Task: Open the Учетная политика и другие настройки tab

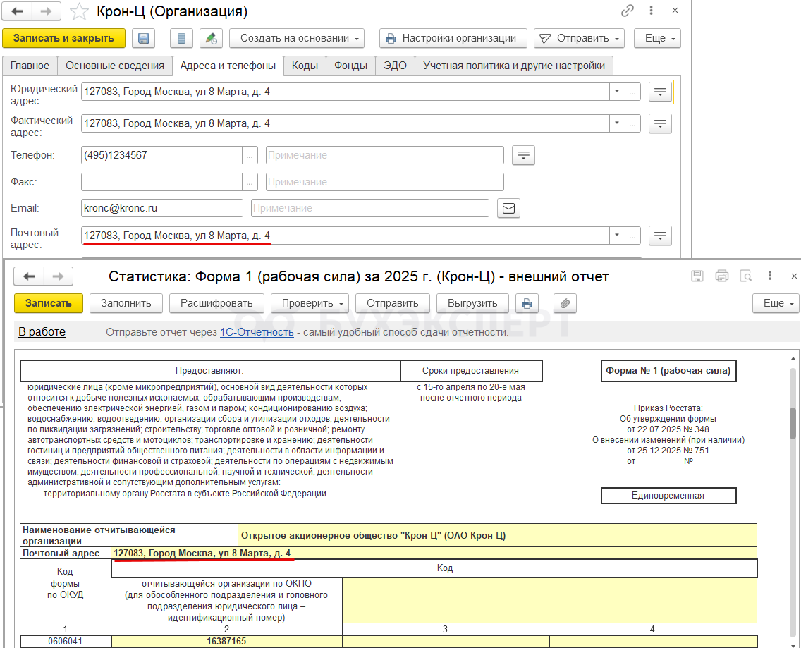Action: (x=513, y=66)
